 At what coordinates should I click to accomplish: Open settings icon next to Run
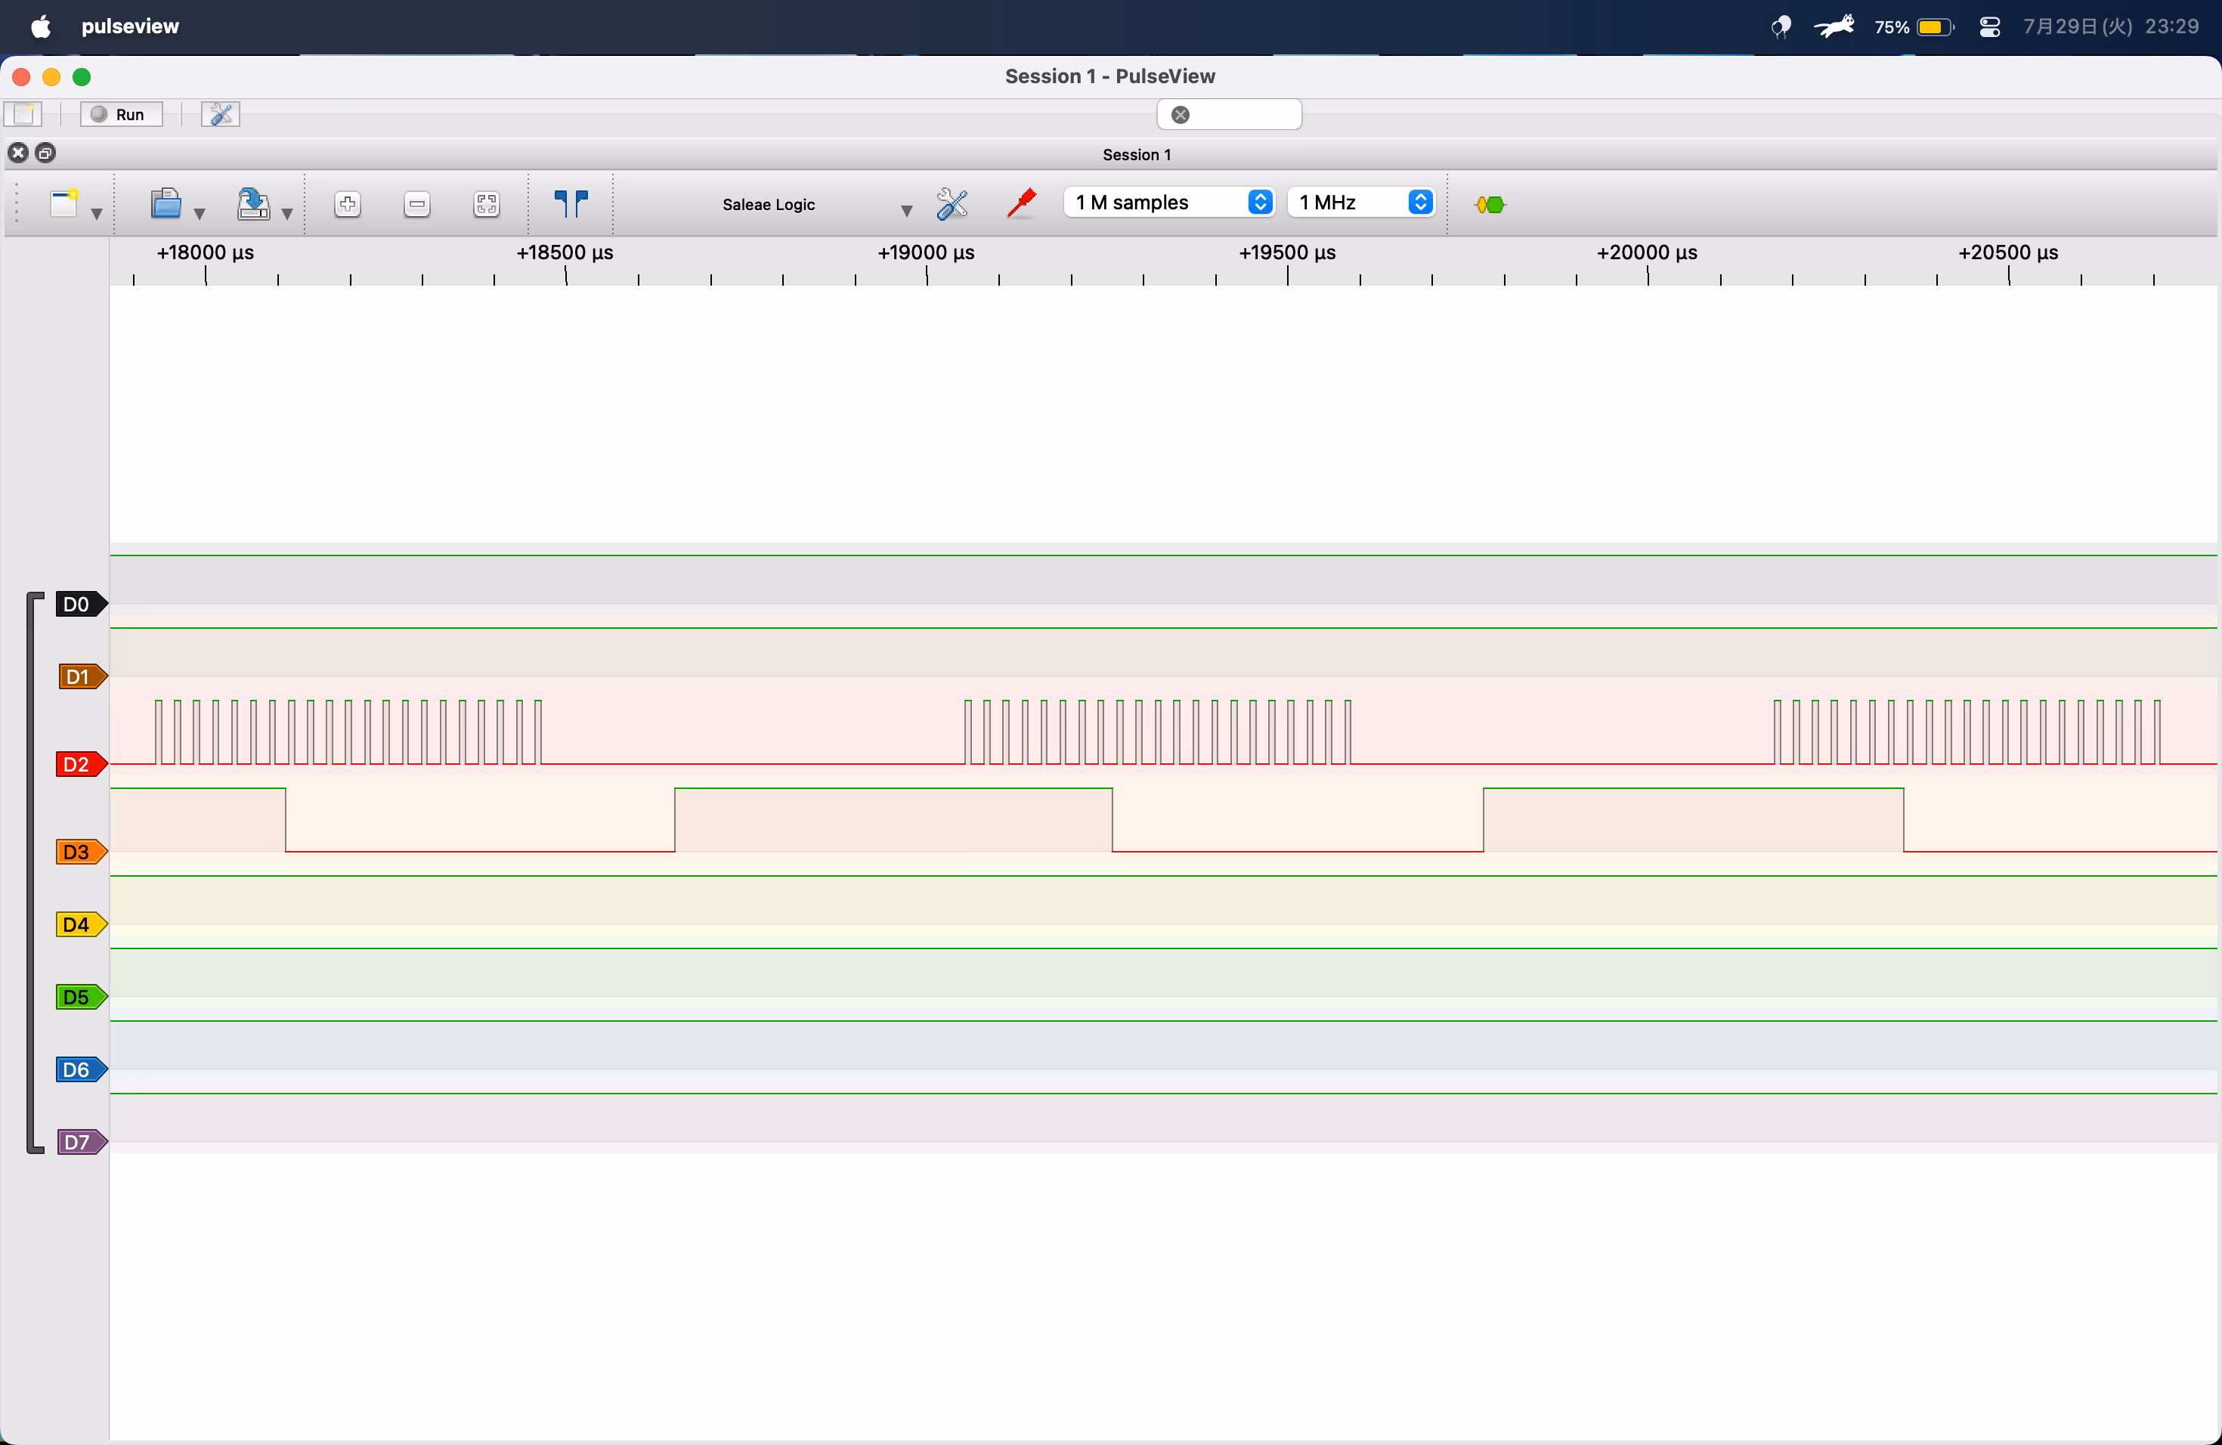pyautogui.click(x=221, y=114)
